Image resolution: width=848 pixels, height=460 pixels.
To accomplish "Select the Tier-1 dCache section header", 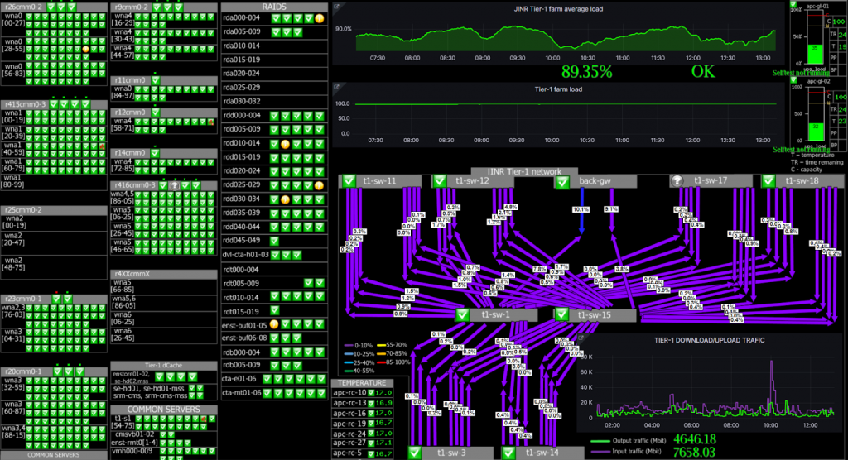I will click(157, 365).
